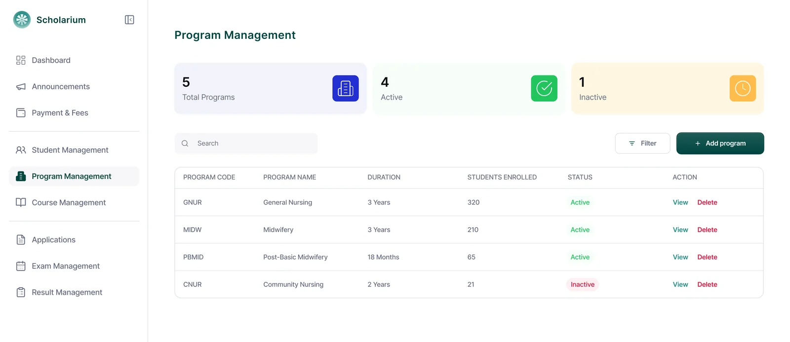This screenshot has height=342, width=790.
Task: Click the plus icon in Add program
Action: tap(698, 143)
